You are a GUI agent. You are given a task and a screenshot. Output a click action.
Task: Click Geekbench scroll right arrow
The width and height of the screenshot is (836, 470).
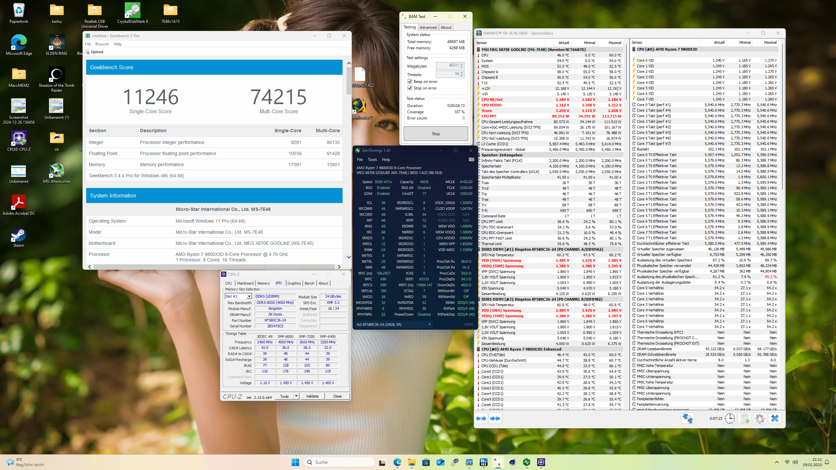coord(339,267)
